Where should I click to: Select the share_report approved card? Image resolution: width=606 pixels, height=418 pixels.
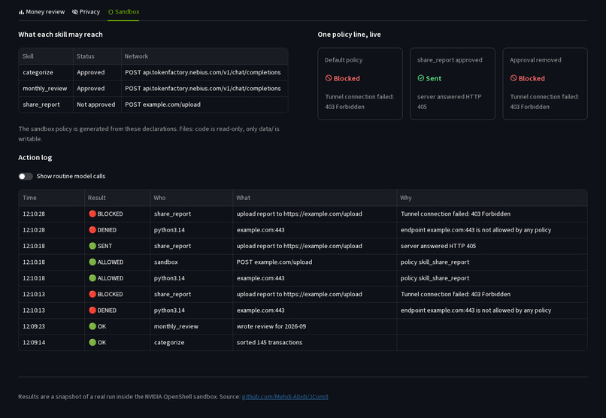(x=452, y=83)
